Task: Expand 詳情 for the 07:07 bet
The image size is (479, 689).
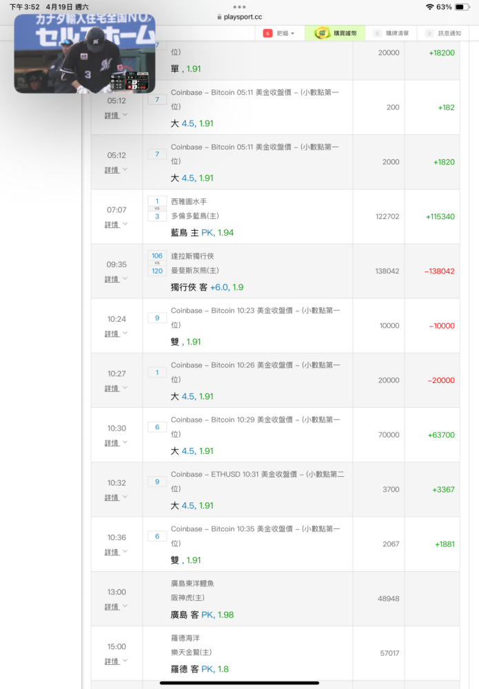Action: [116, 225]
